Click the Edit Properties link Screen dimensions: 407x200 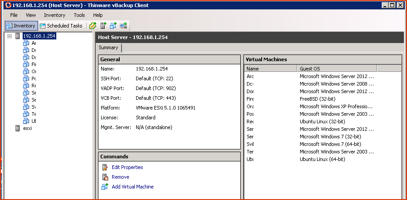[127, 167]
